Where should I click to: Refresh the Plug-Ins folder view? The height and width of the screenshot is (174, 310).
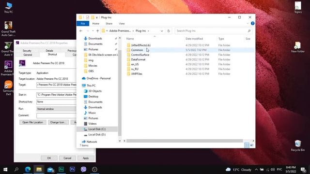click(x=169, y=31)
